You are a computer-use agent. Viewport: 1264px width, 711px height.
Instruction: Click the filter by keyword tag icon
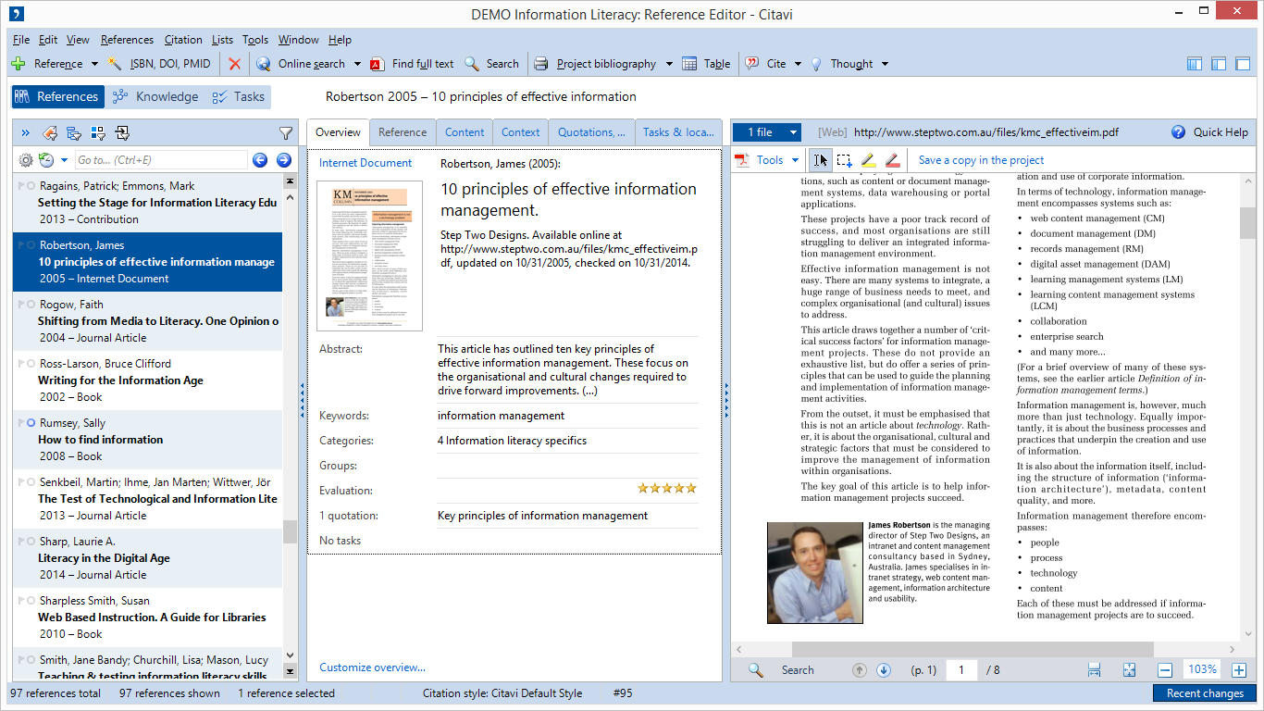[x=50, y=133]
